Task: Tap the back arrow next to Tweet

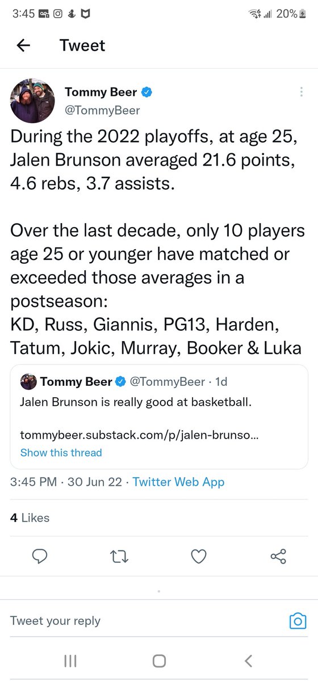Action: [23, 45]
